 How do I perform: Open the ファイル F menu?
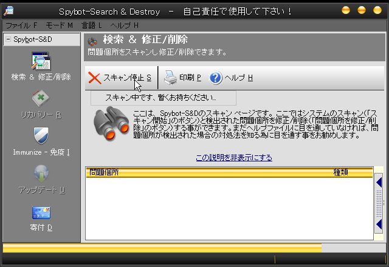click(21, 25)
